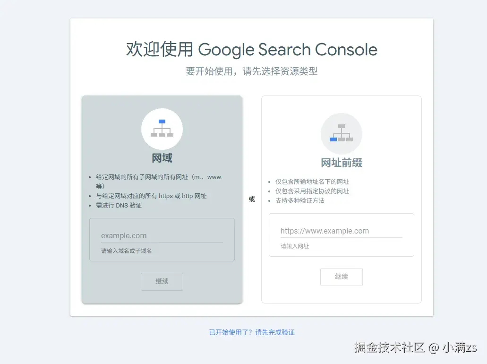
Task: Open the 已开始使用了？请先完成验证 link
Action: point(252,332)
